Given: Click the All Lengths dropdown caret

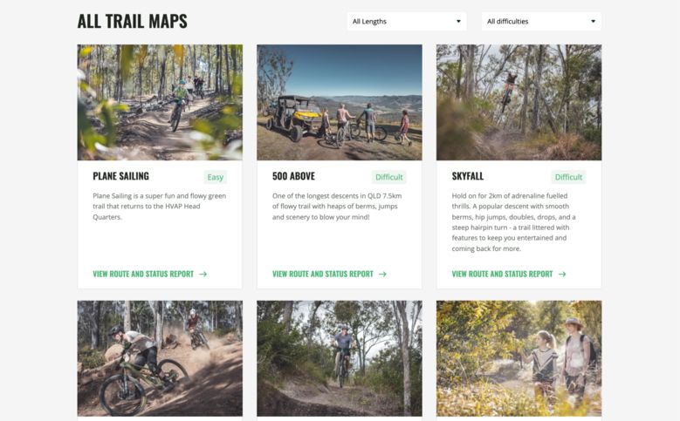Looking at the screenshot, I should point(458,21).
